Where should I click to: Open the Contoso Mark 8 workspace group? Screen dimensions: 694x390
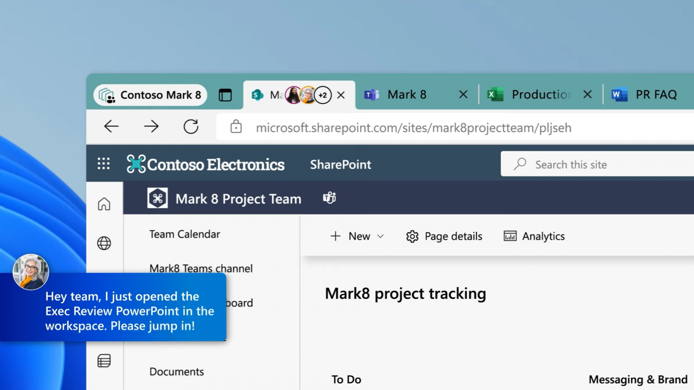click(x=150, y=95)
